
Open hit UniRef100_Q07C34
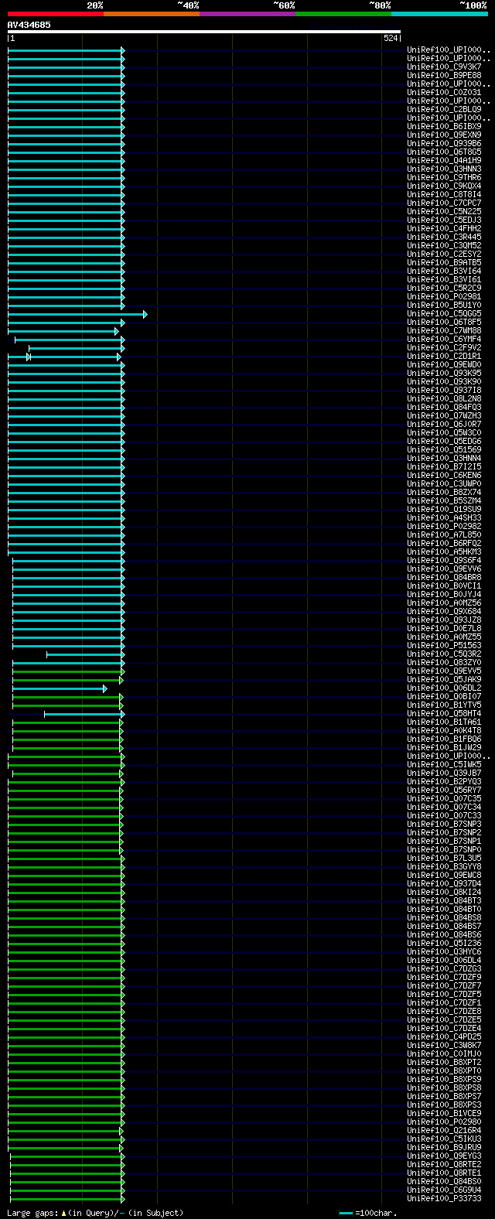tap(445, 808)
